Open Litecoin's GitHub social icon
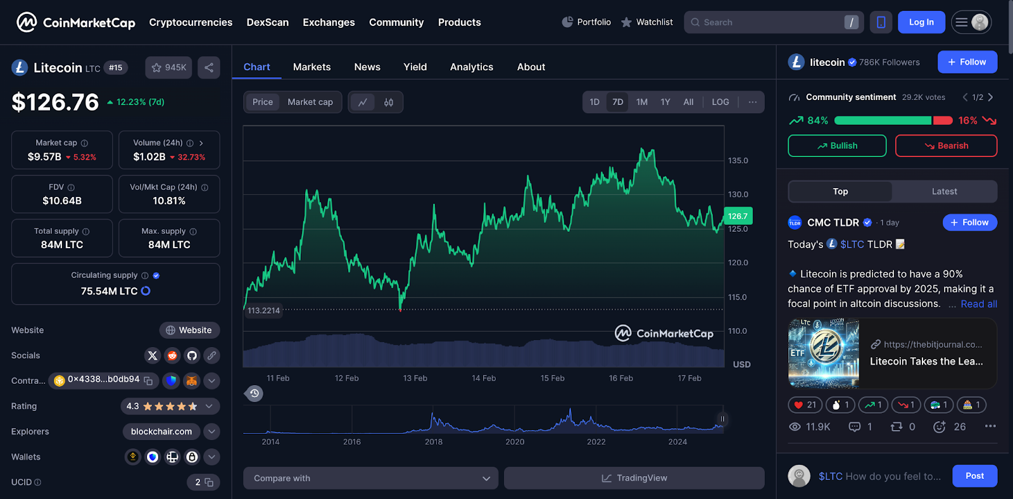 tap(192, 355)
